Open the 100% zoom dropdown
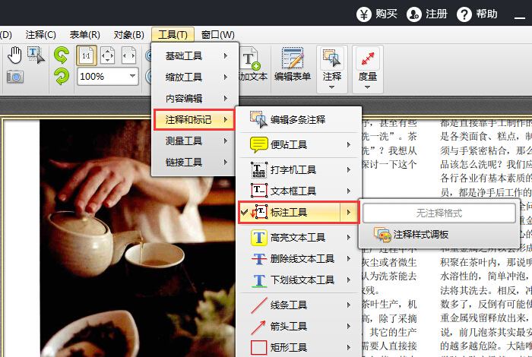This screenshot has width=532, height=357. (x=133, y=76)
